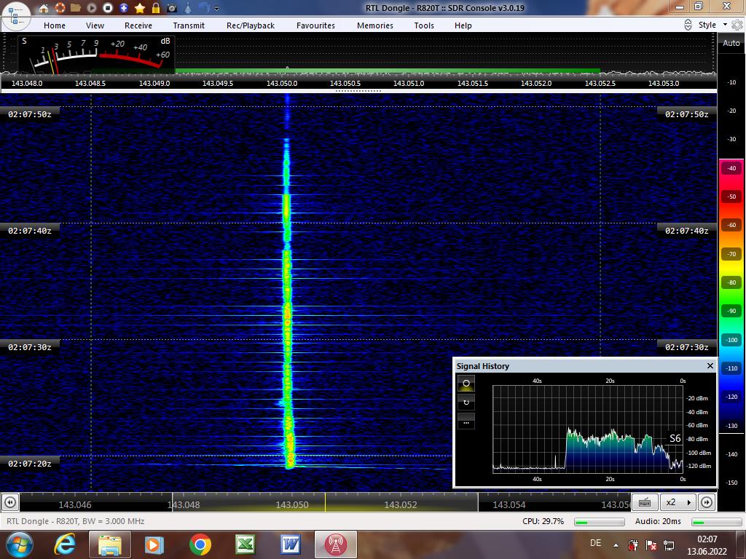Image resolution: width=746 pixels, height=559 pixels.
Task: Click the RTL Dongle bandwidth status text
Action: point(75,521)
